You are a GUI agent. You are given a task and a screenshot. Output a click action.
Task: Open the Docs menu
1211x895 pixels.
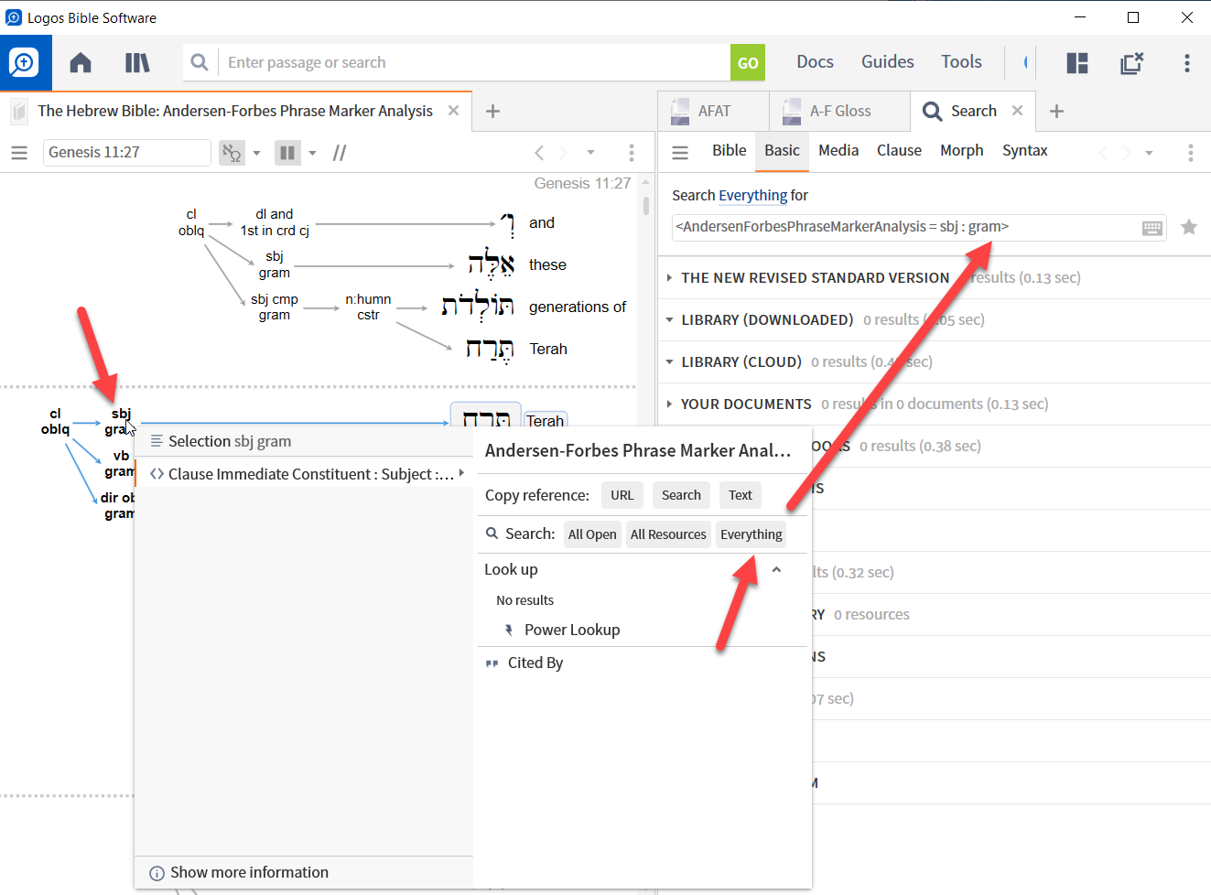tap(815, 62)
